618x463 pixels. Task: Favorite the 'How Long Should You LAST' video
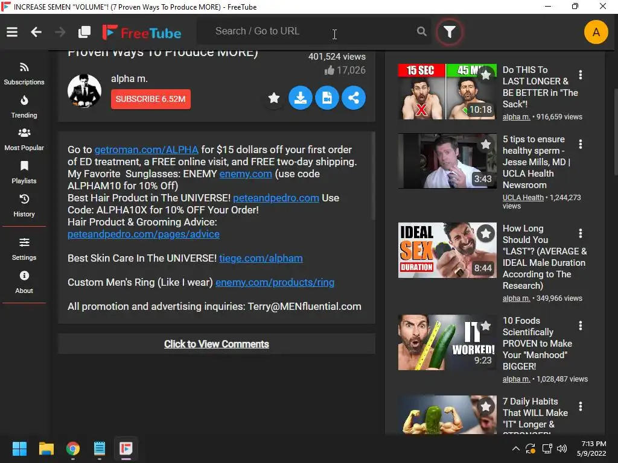[x=486, y=233]
